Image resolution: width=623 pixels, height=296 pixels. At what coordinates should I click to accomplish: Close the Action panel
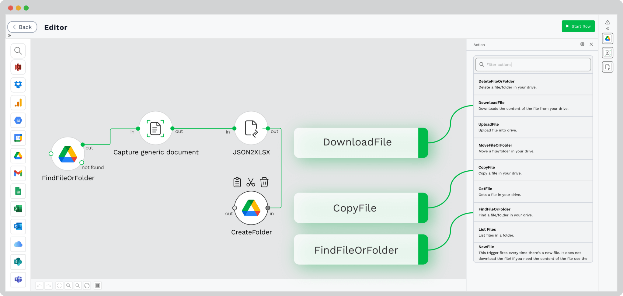591,44
